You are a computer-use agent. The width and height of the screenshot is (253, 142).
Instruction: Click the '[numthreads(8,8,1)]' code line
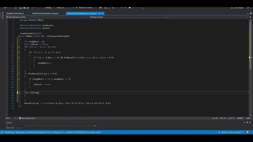pyautogui.click(x=31, y=34)
